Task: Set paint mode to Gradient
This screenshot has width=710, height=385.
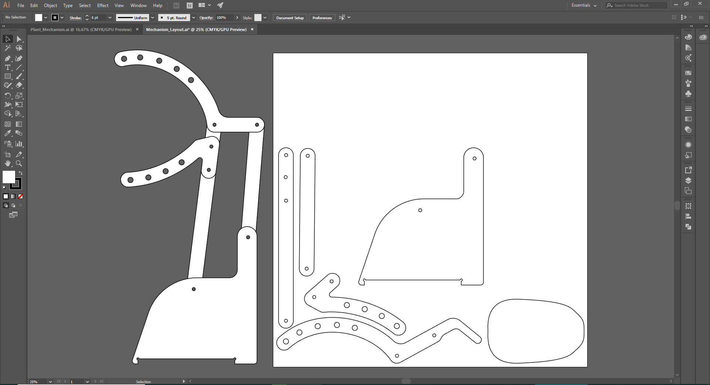Action: (13, 197)
